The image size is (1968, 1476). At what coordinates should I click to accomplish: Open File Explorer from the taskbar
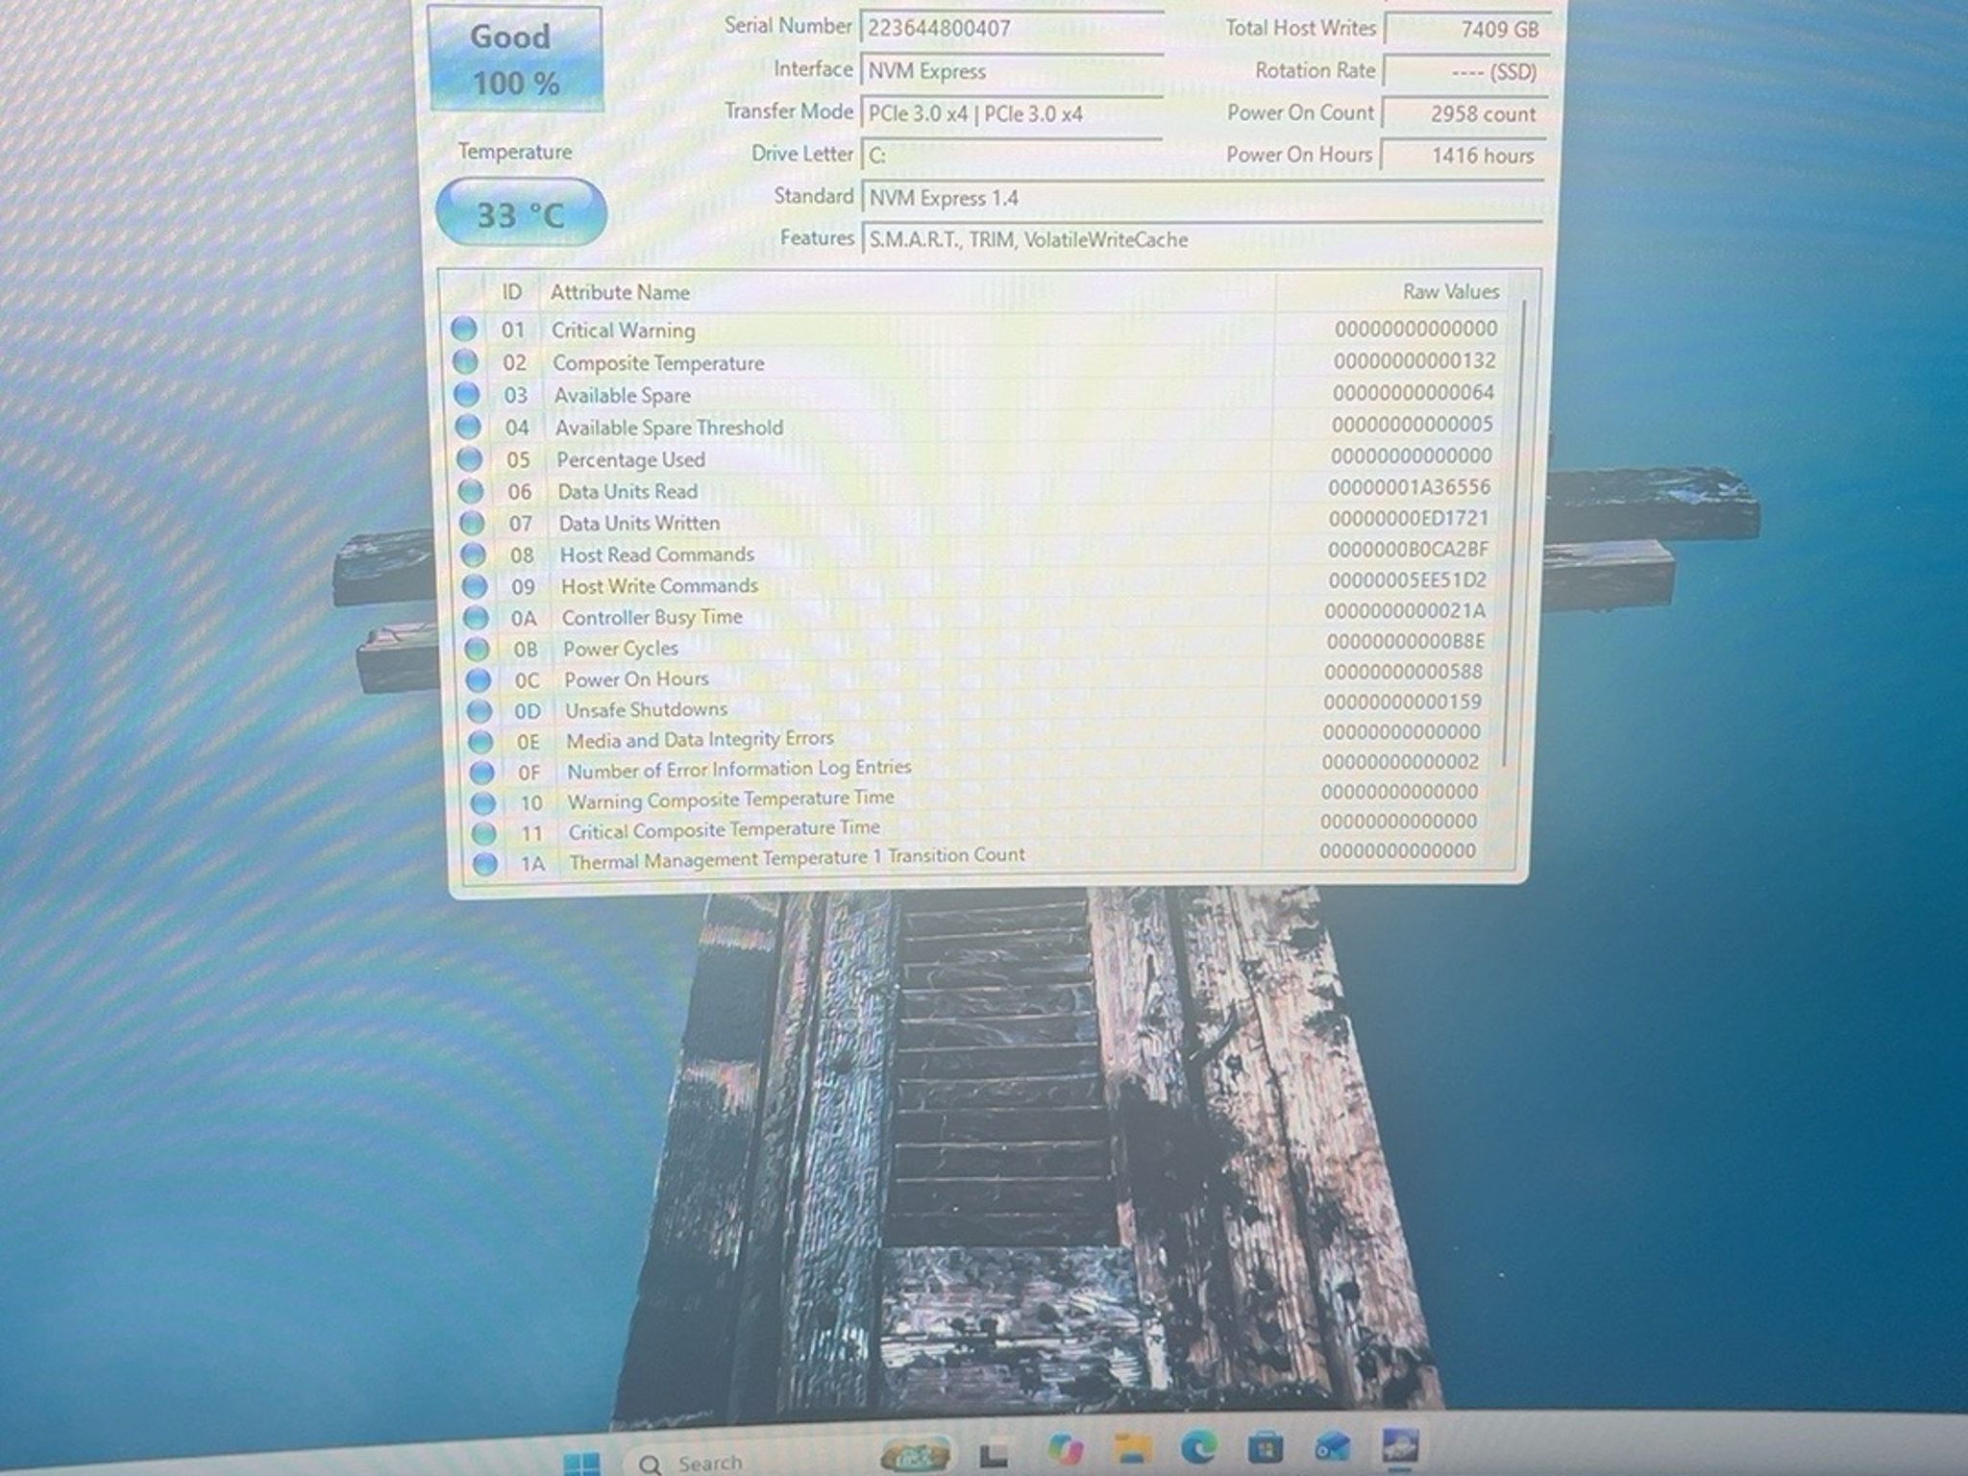(1133, 1448)
